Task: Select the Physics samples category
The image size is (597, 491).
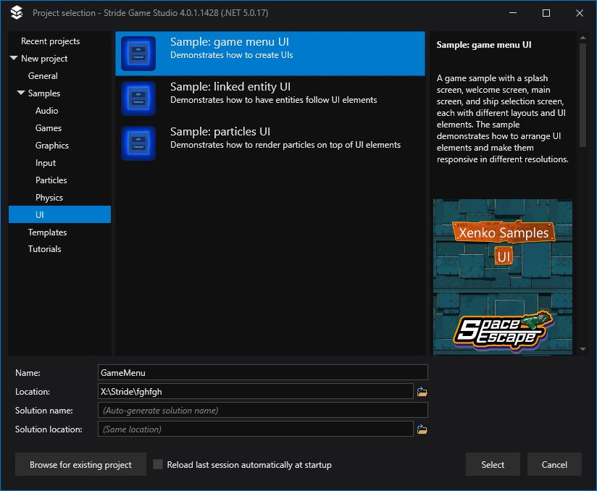Action: (49, 198)
